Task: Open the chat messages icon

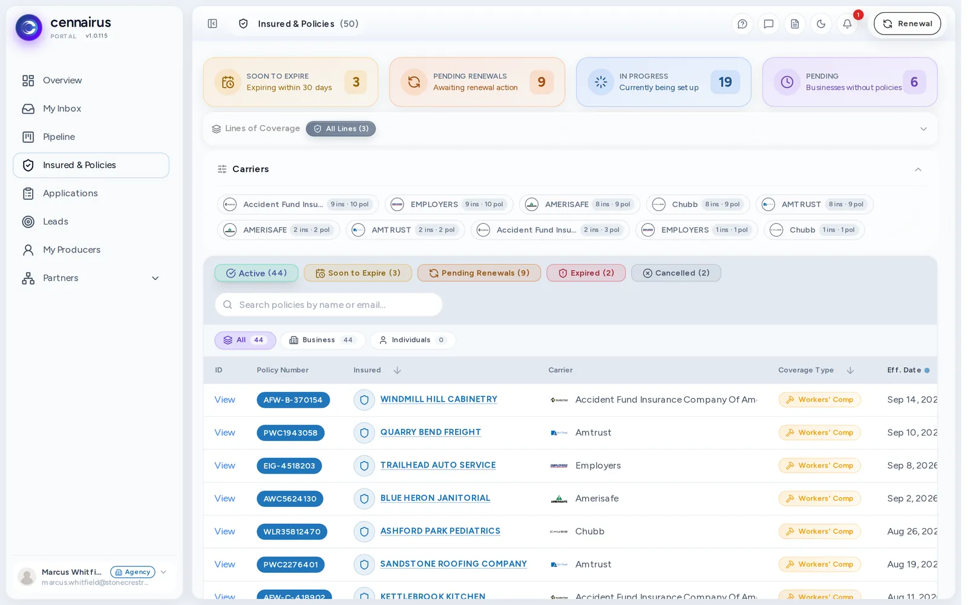Action: [768, 24]
